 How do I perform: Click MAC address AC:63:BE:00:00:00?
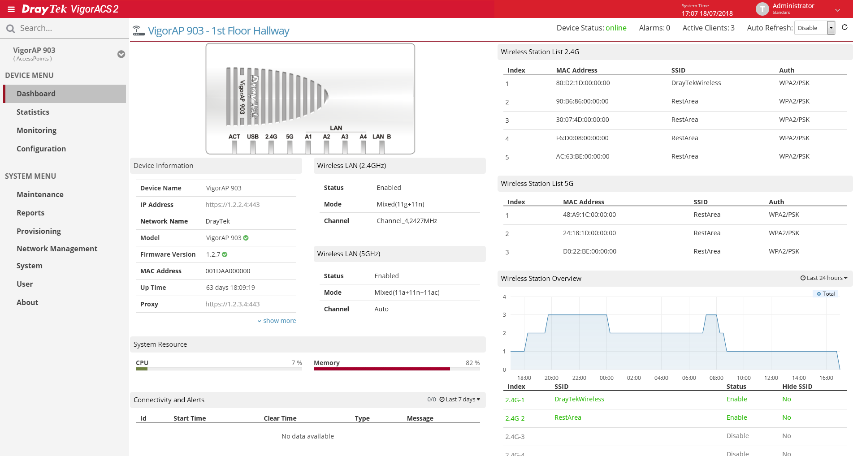click(583, 156)
